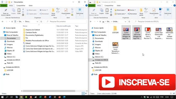176x99 pixels.
Task: Open Propriedades in USB drive window ribbon
Action: click(x=154, y=12)
